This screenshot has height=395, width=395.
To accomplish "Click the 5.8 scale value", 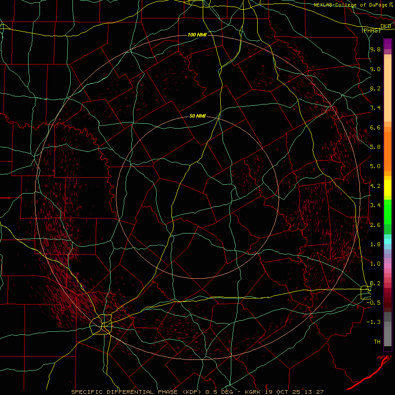I will tap(375, 147).
